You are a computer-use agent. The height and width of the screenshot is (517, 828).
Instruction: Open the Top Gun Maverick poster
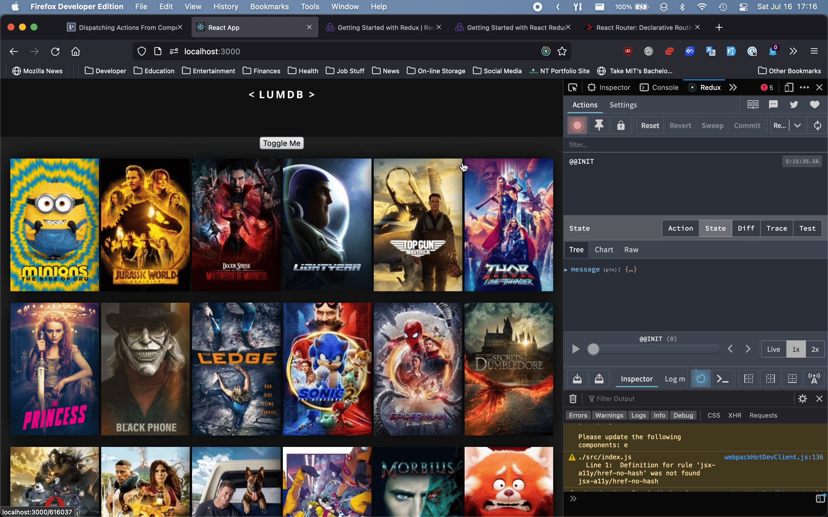(x=418, y=225)
